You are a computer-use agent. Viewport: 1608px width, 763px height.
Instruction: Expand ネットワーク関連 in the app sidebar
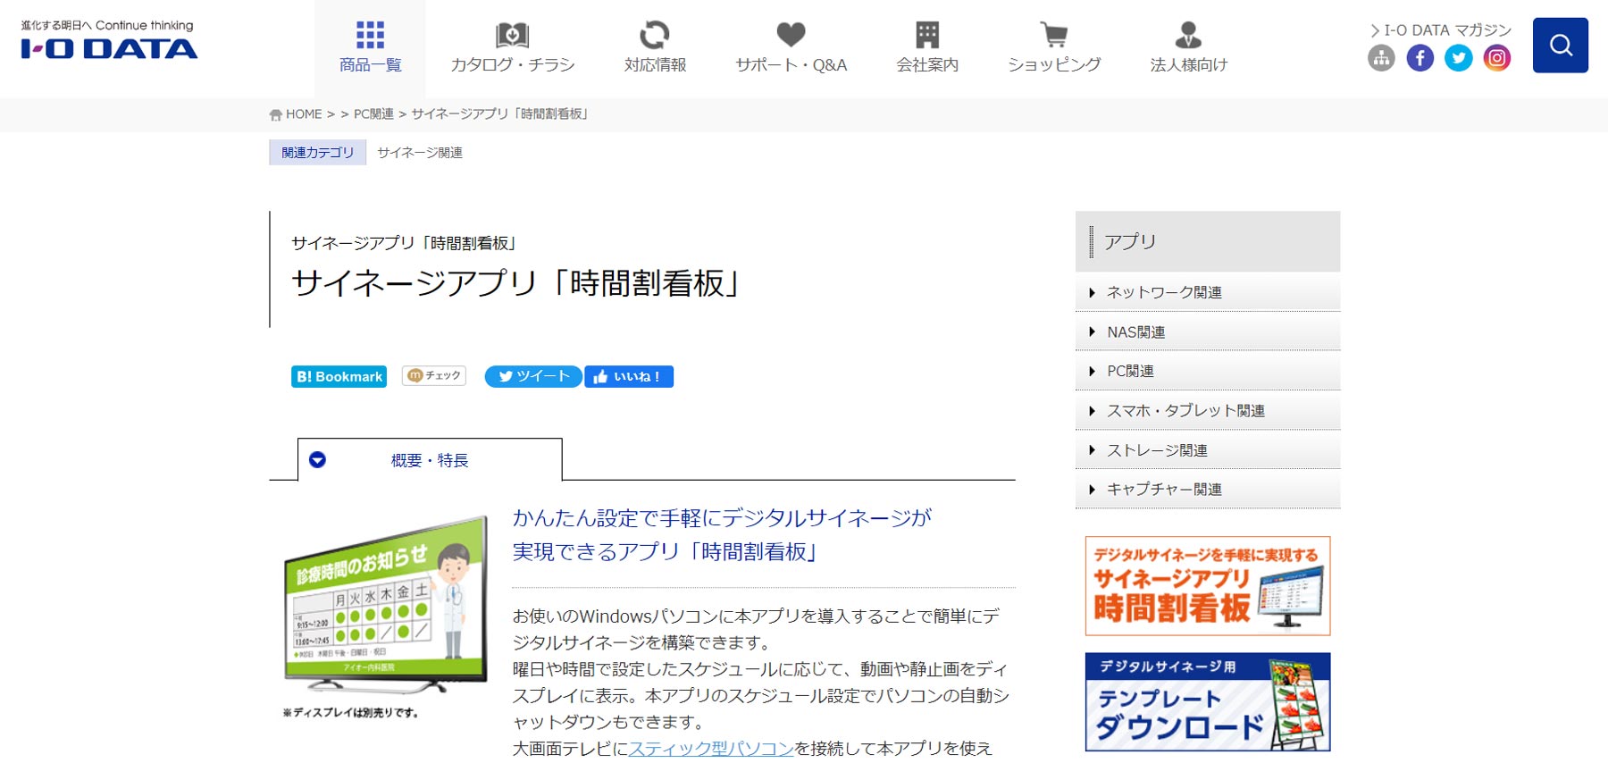pos(1208,292)
